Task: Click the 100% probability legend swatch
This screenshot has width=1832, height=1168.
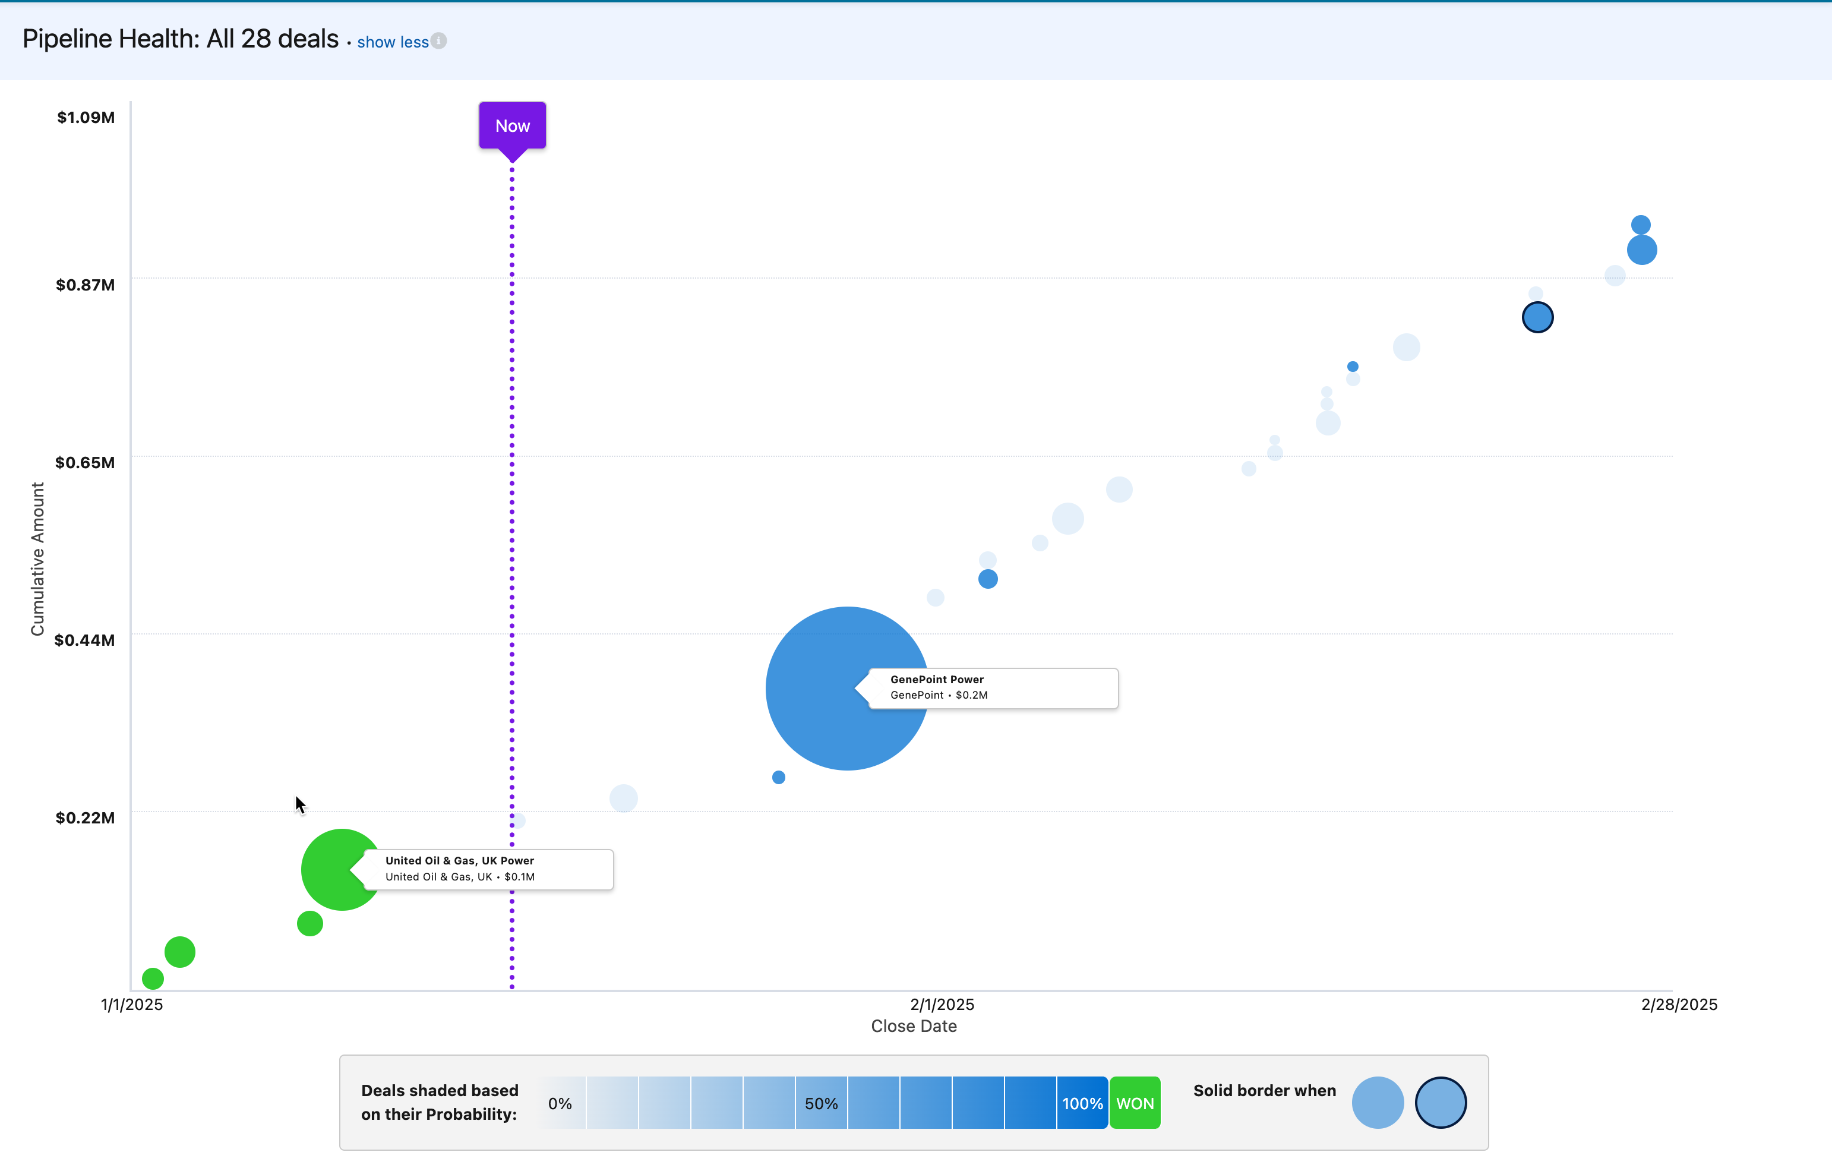Action: pos(1082,1103)
